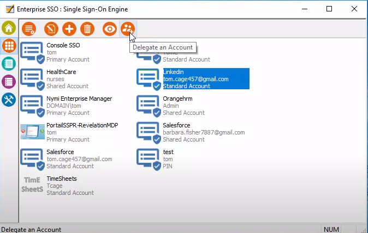Click the edit account toolbar icon
368x233 pixels.
[51, 29]
